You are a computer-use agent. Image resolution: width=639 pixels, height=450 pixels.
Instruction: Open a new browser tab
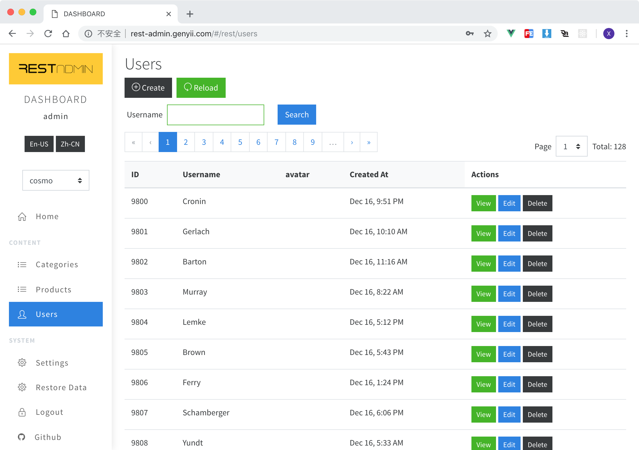coord(190,14)
